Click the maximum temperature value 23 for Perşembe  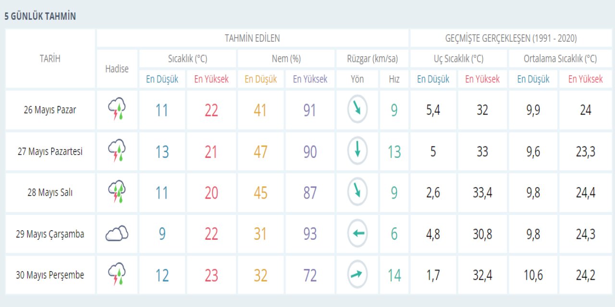coord(211,274)
